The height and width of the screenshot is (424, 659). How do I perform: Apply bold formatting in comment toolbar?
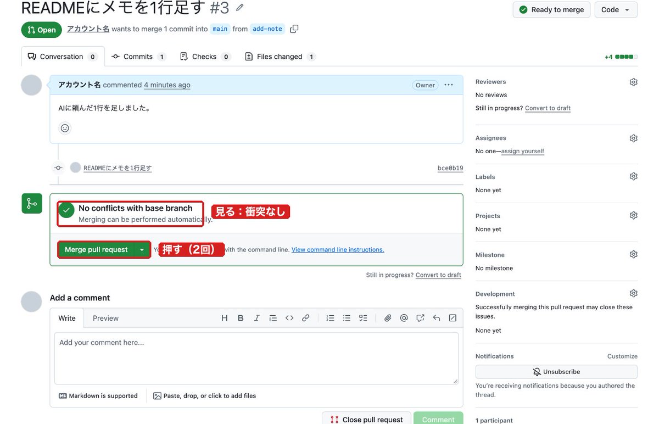(x=241, y=318)
